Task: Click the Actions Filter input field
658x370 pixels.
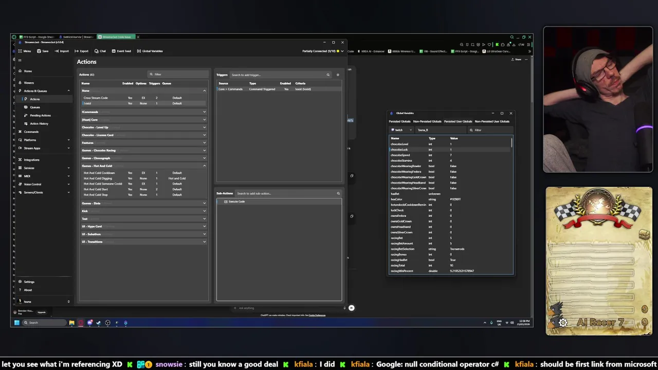Action: click(178, 75)
